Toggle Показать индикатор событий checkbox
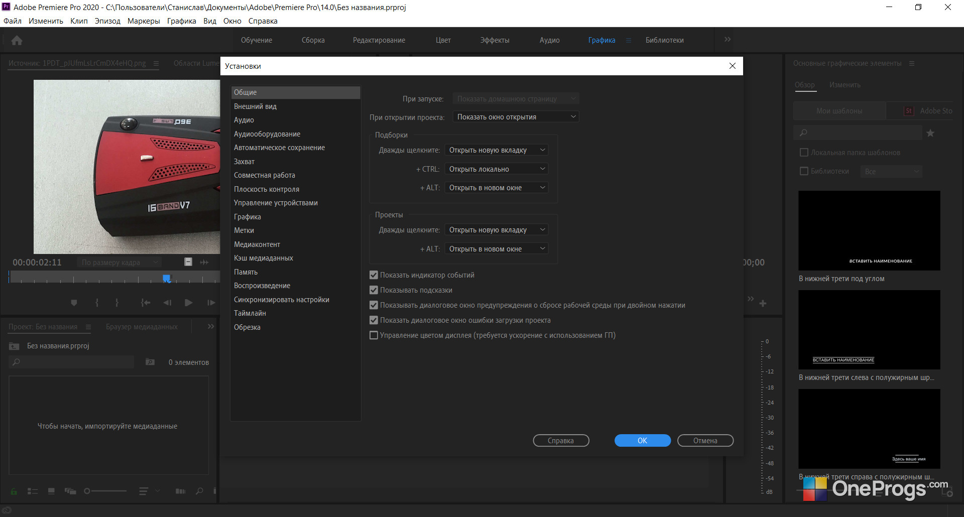 click(374, 275)
